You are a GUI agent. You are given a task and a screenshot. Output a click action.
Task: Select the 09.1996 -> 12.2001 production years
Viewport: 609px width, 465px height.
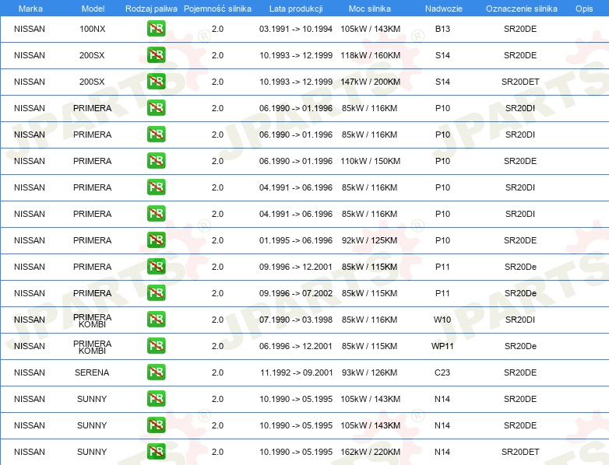[x=296, y=267]
